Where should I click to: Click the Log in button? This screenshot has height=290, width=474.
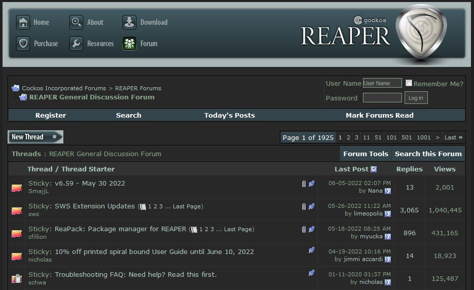coord(416,98)
